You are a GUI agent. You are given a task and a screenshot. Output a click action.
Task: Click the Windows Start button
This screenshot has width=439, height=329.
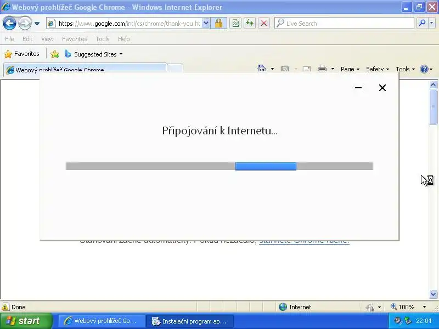[x=26, y=321]
